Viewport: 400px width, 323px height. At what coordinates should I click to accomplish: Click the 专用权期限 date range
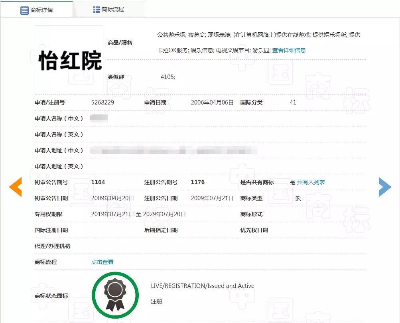click(x=138, y=214)
